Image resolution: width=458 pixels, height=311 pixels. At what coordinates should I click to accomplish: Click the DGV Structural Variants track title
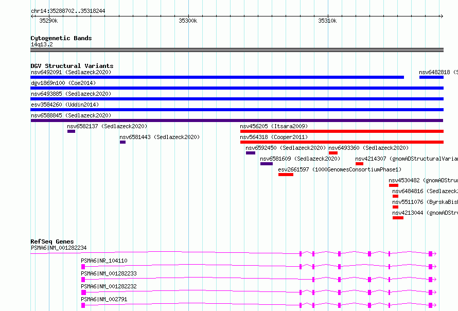(x=72, y=66)
